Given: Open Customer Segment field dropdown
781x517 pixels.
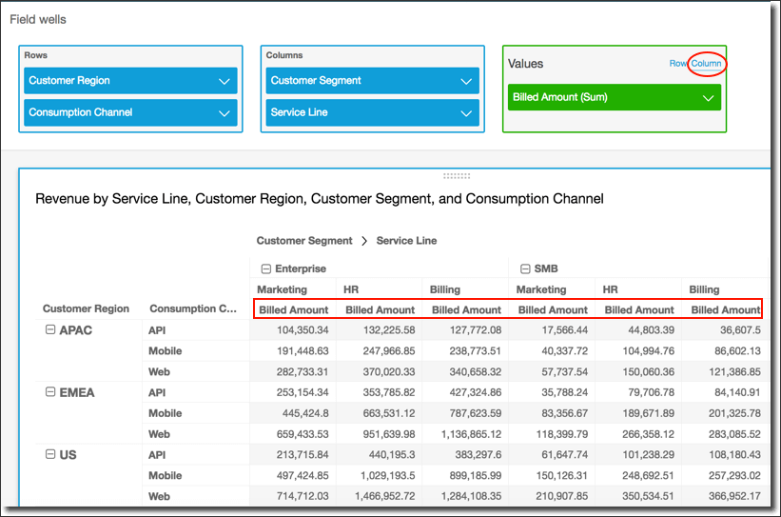Looking at the screenshot, I should tap(466, 81).
